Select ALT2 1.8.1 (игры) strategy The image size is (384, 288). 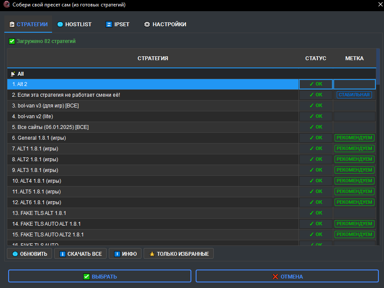(x=153, y=159)
